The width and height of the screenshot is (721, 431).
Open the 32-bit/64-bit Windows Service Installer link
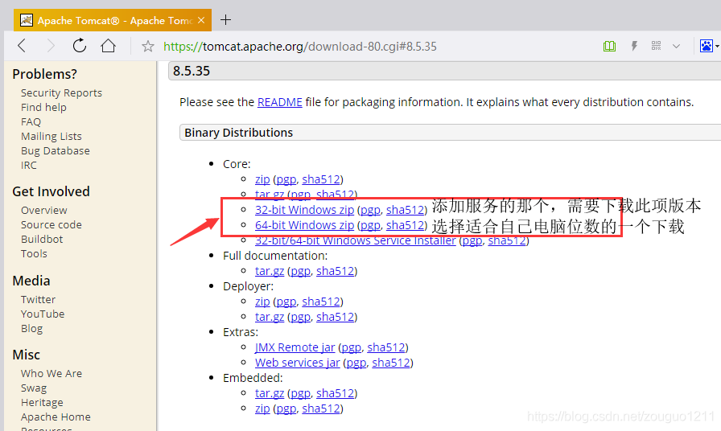pyautogui.click(x=355, y=240)
